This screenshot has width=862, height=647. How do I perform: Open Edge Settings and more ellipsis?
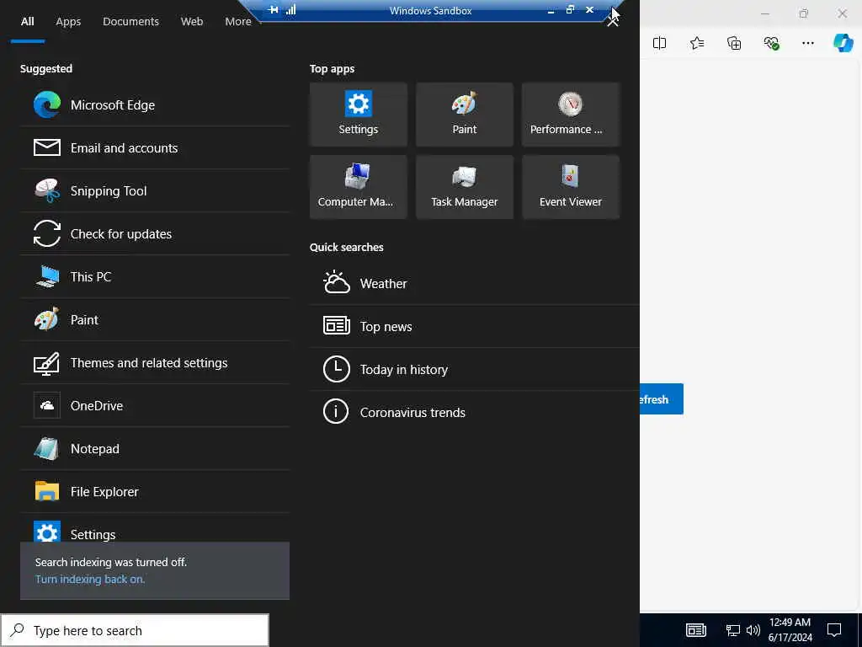point(807,43)
